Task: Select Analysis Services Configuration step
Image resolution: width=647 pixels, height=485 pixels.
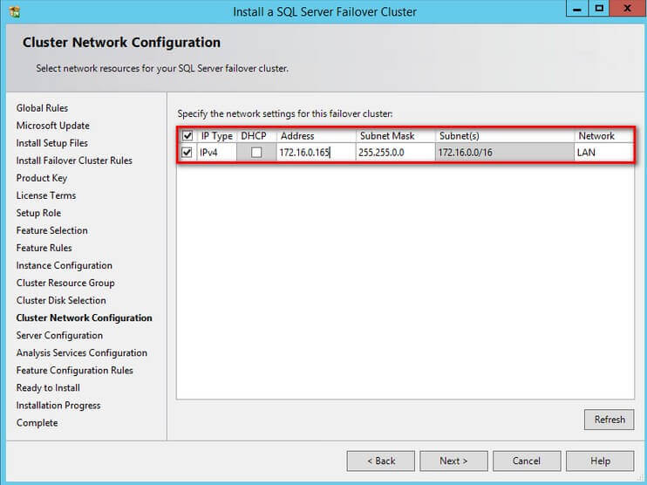Action: click(x=82, y=353)
